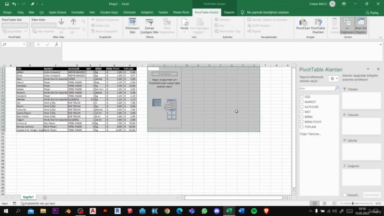Save the workbook from quick access toolbar
The image size is (384, 216).
(7, 4)
